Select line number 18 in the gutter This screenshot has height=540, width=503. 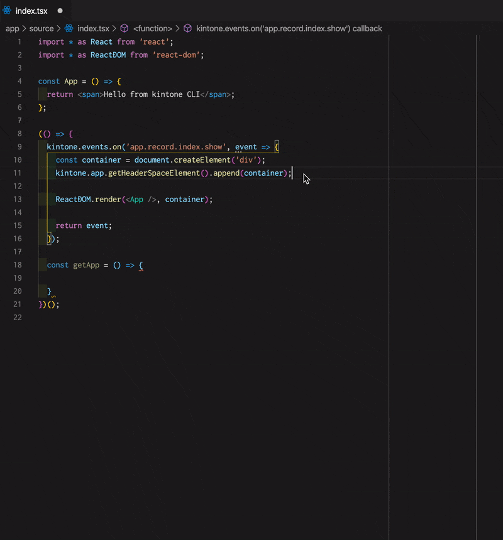(19, 264)
